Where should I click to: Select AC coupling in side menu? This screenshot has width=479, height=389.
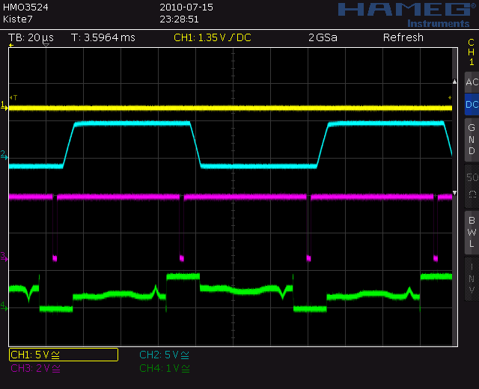[x=472, y=82]
